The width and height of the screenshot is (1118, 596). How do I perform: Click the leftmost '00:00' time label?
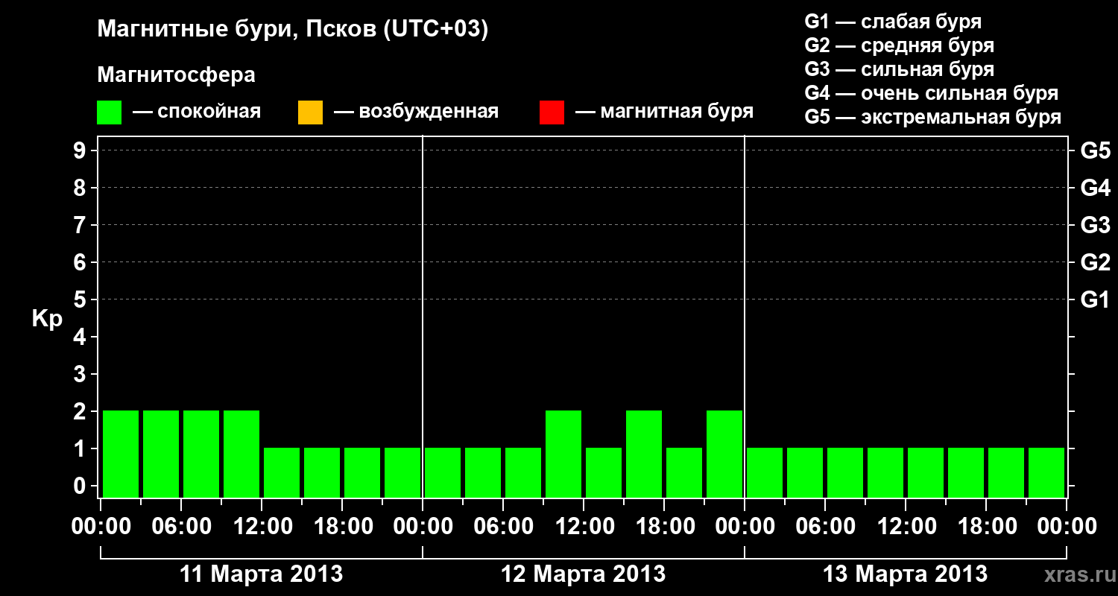101,527
